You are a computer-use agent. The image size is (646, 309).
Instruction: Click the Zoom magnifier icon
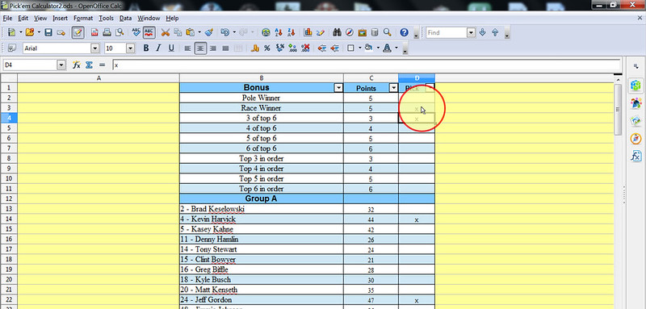[388, 32]
